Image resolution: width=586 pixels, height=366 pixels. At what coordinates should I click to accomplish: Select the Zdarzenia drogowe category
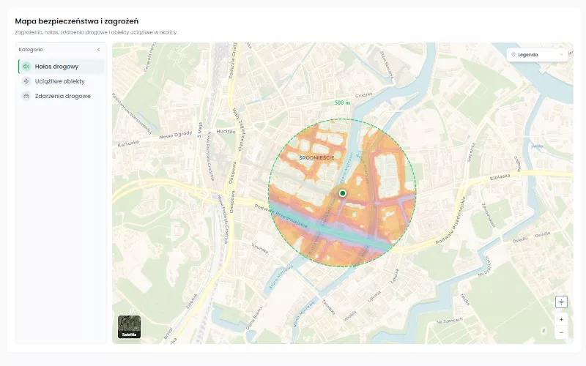tap(61, 96)
